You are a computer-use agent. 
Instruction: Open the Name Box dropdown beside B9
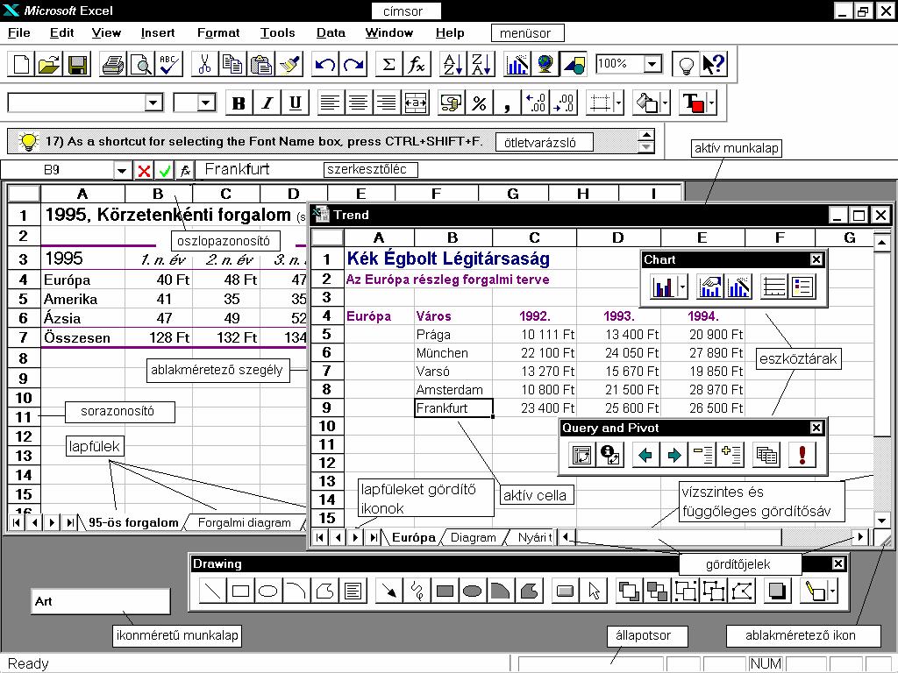(x=121, y=171)
